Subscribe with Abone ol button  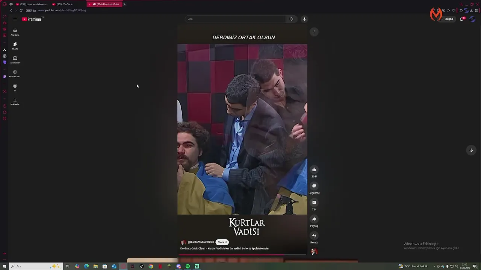(222, 242)
